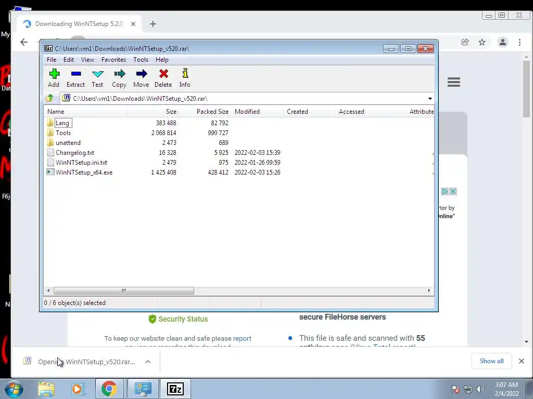Sort by Accessed column header

(361, 111)
